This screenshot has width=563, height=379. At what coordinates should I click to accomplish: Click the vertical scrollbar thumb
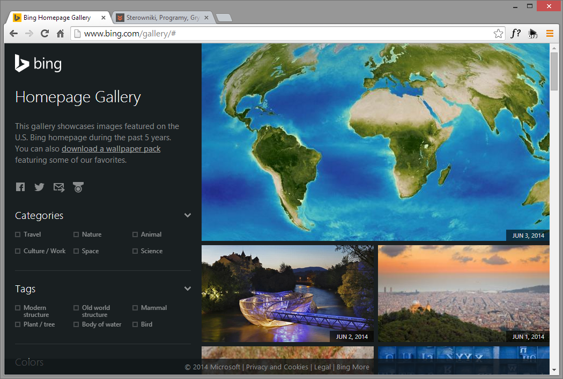(x=554, y=71)
